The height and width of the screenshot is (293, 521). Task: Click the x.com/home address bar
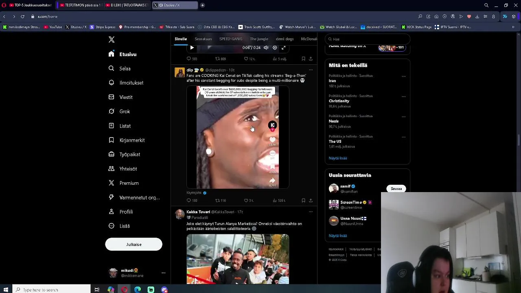tap(48, 16)
